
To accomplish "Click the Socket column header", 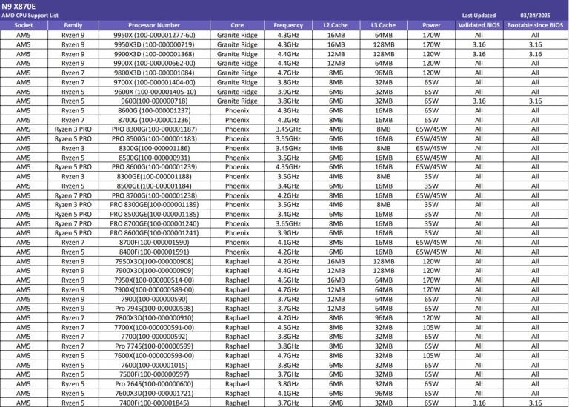I will coord(24,25).
